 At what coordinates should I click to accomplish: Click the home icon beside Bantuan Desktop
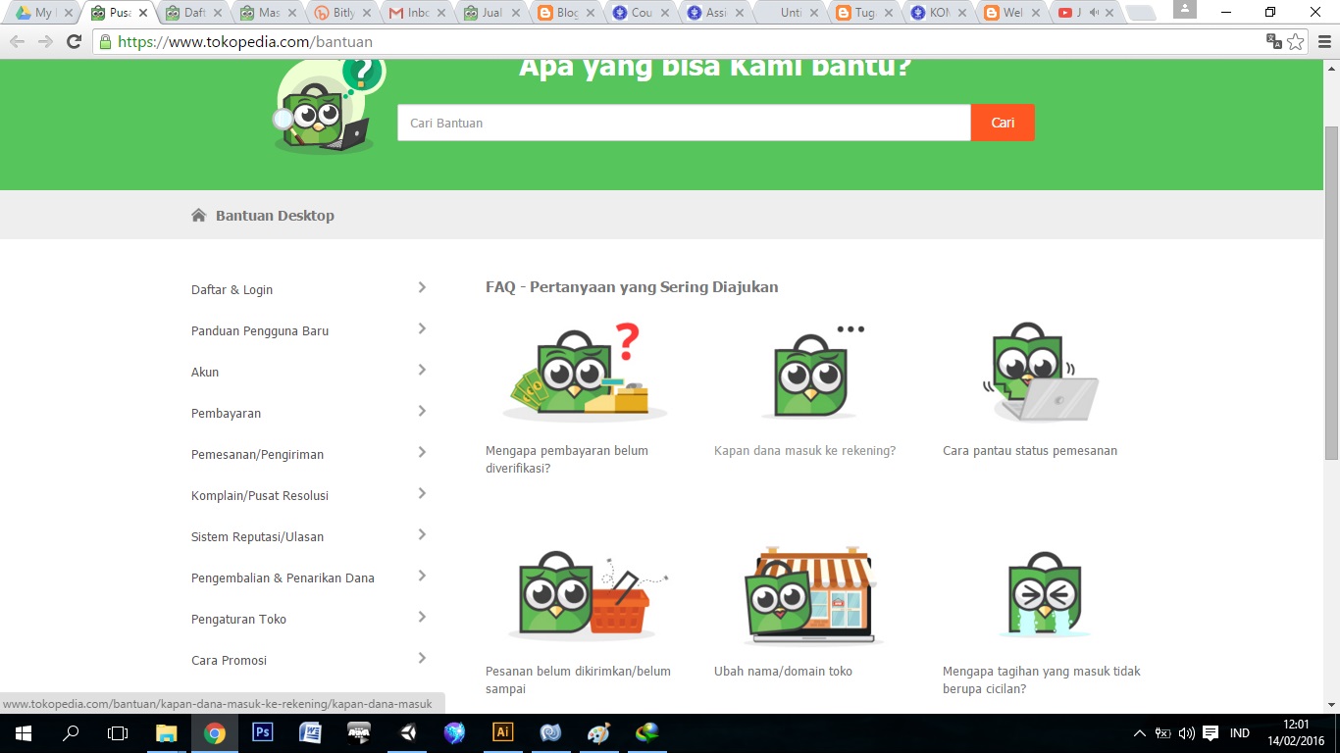198,214
